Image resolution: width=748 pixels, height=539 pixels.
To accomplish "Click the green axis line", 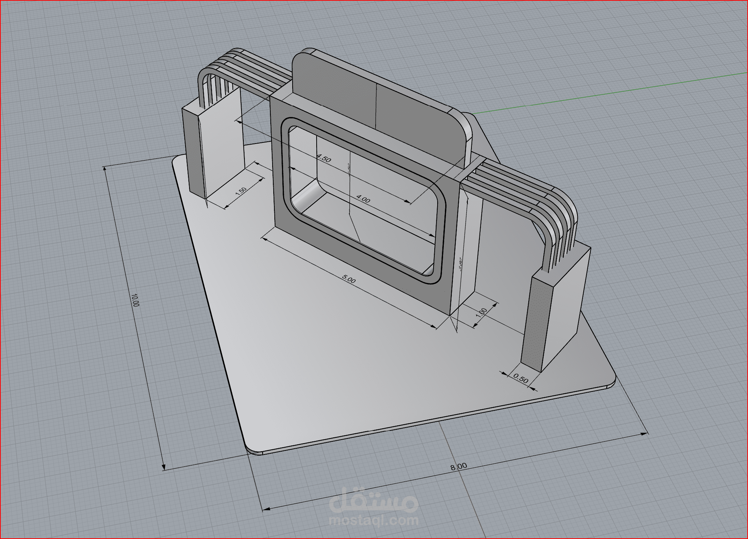I will pos(619,91).
